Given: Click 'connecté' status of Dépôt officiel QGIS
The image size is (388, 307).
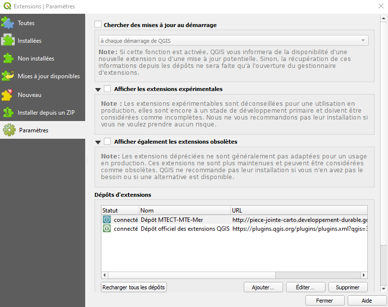Looking at the screenshot, I should [126, 229].
